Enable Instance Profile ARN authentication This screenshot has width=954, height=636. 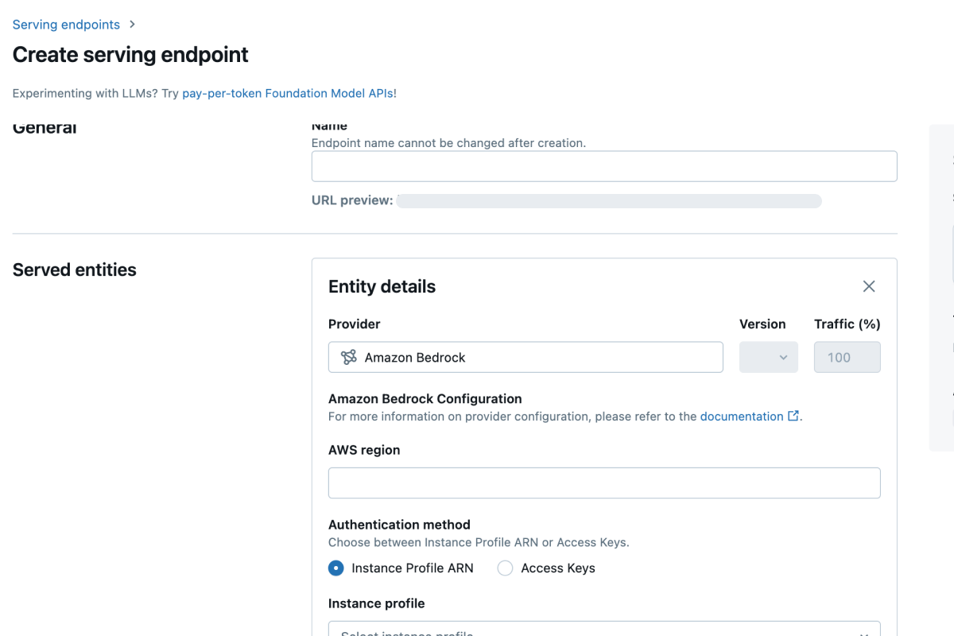(x=336, y=568)
